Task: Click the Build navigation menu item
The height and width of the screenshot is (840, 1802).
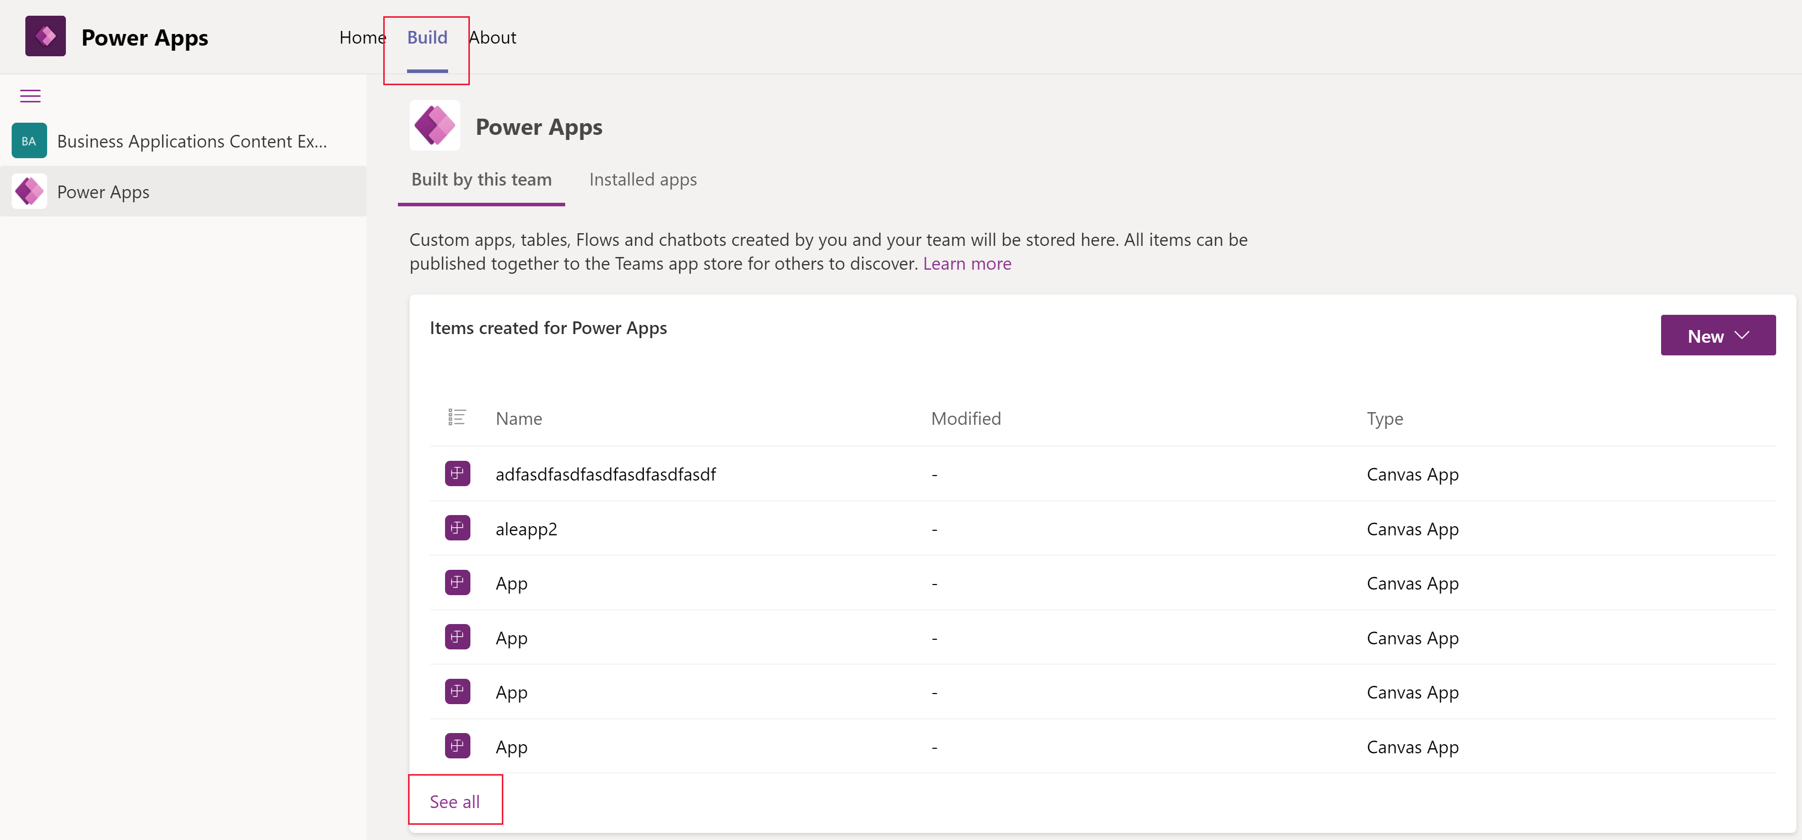Action: click(427, 35)
